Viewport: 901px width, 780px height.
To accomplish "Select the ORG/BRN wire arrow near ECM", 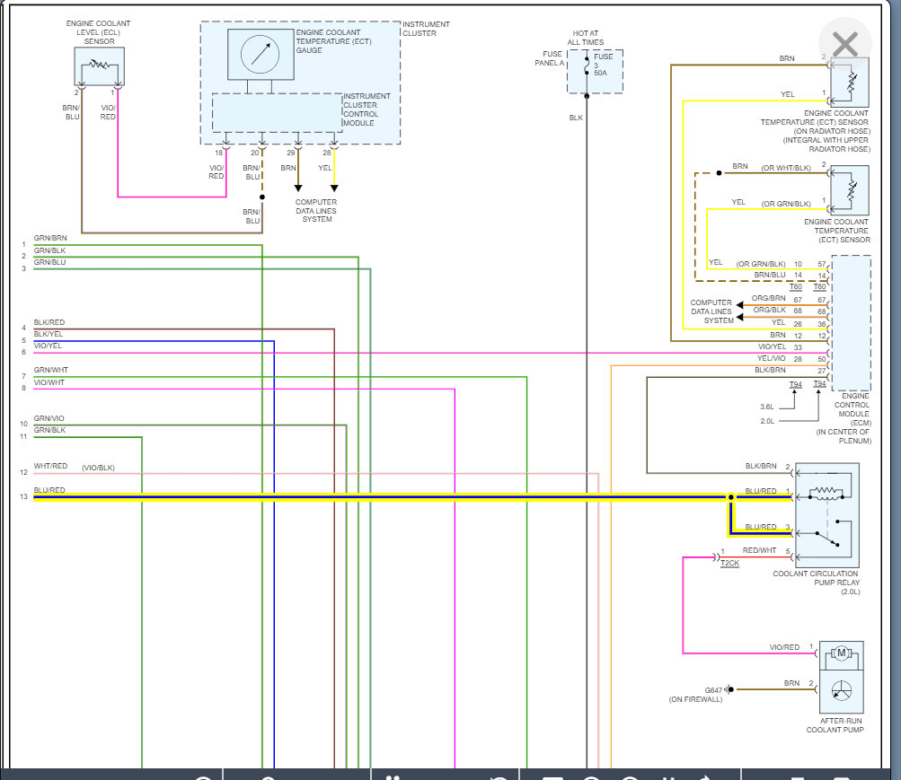I will click(x=740, y=305).
